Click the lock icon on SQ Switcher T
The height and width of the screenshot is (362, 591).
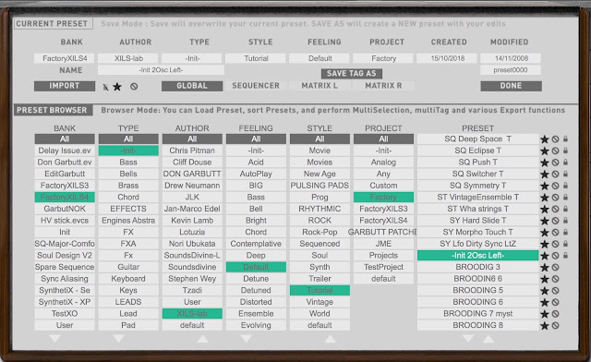[x=565, y=175]
